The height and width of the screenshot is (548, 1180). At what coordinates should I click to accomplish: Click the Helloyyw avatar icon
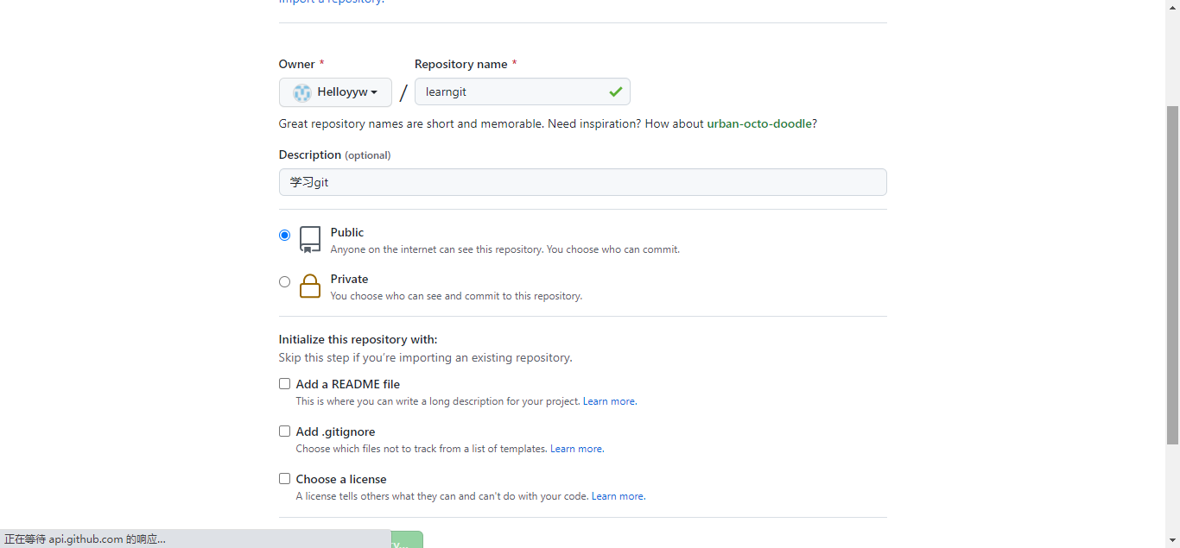coord(301,92)
